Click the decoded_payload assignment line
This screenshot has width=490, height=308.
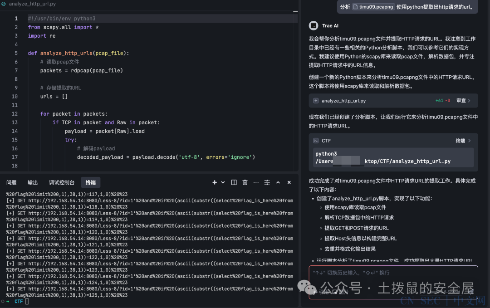point(166,157)
